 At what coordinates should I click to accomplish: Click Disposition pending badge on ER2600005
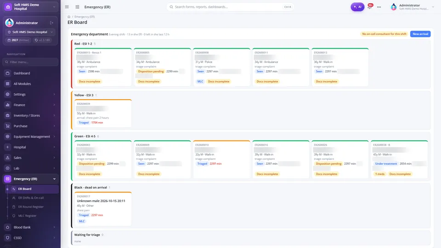click(151, 72)
